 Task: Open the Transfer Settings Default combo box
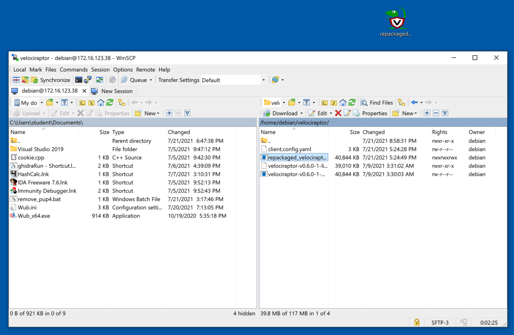point(233,80)
